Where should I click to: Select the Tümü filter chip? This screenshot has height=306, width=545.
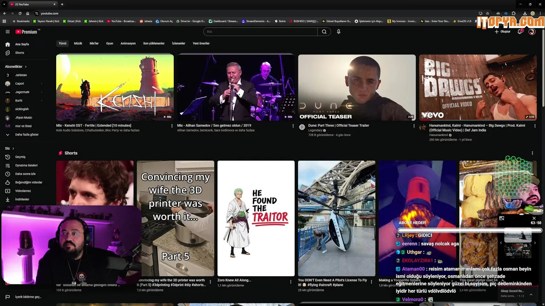[x=63, y=43]
